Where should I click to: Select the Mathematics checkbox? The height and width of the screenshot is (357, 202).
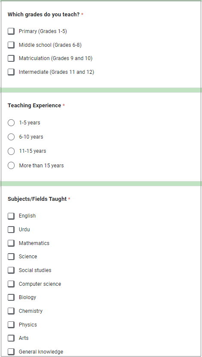[11, 243]
